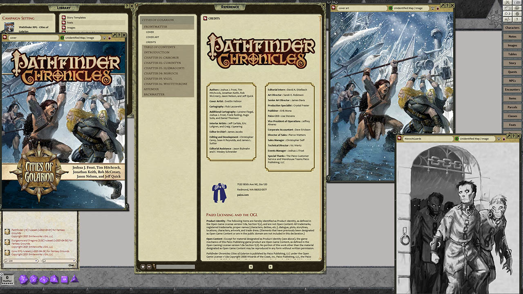Roll the purple d20 die
The width and height of the screenshot is (523, 294).
23,278
